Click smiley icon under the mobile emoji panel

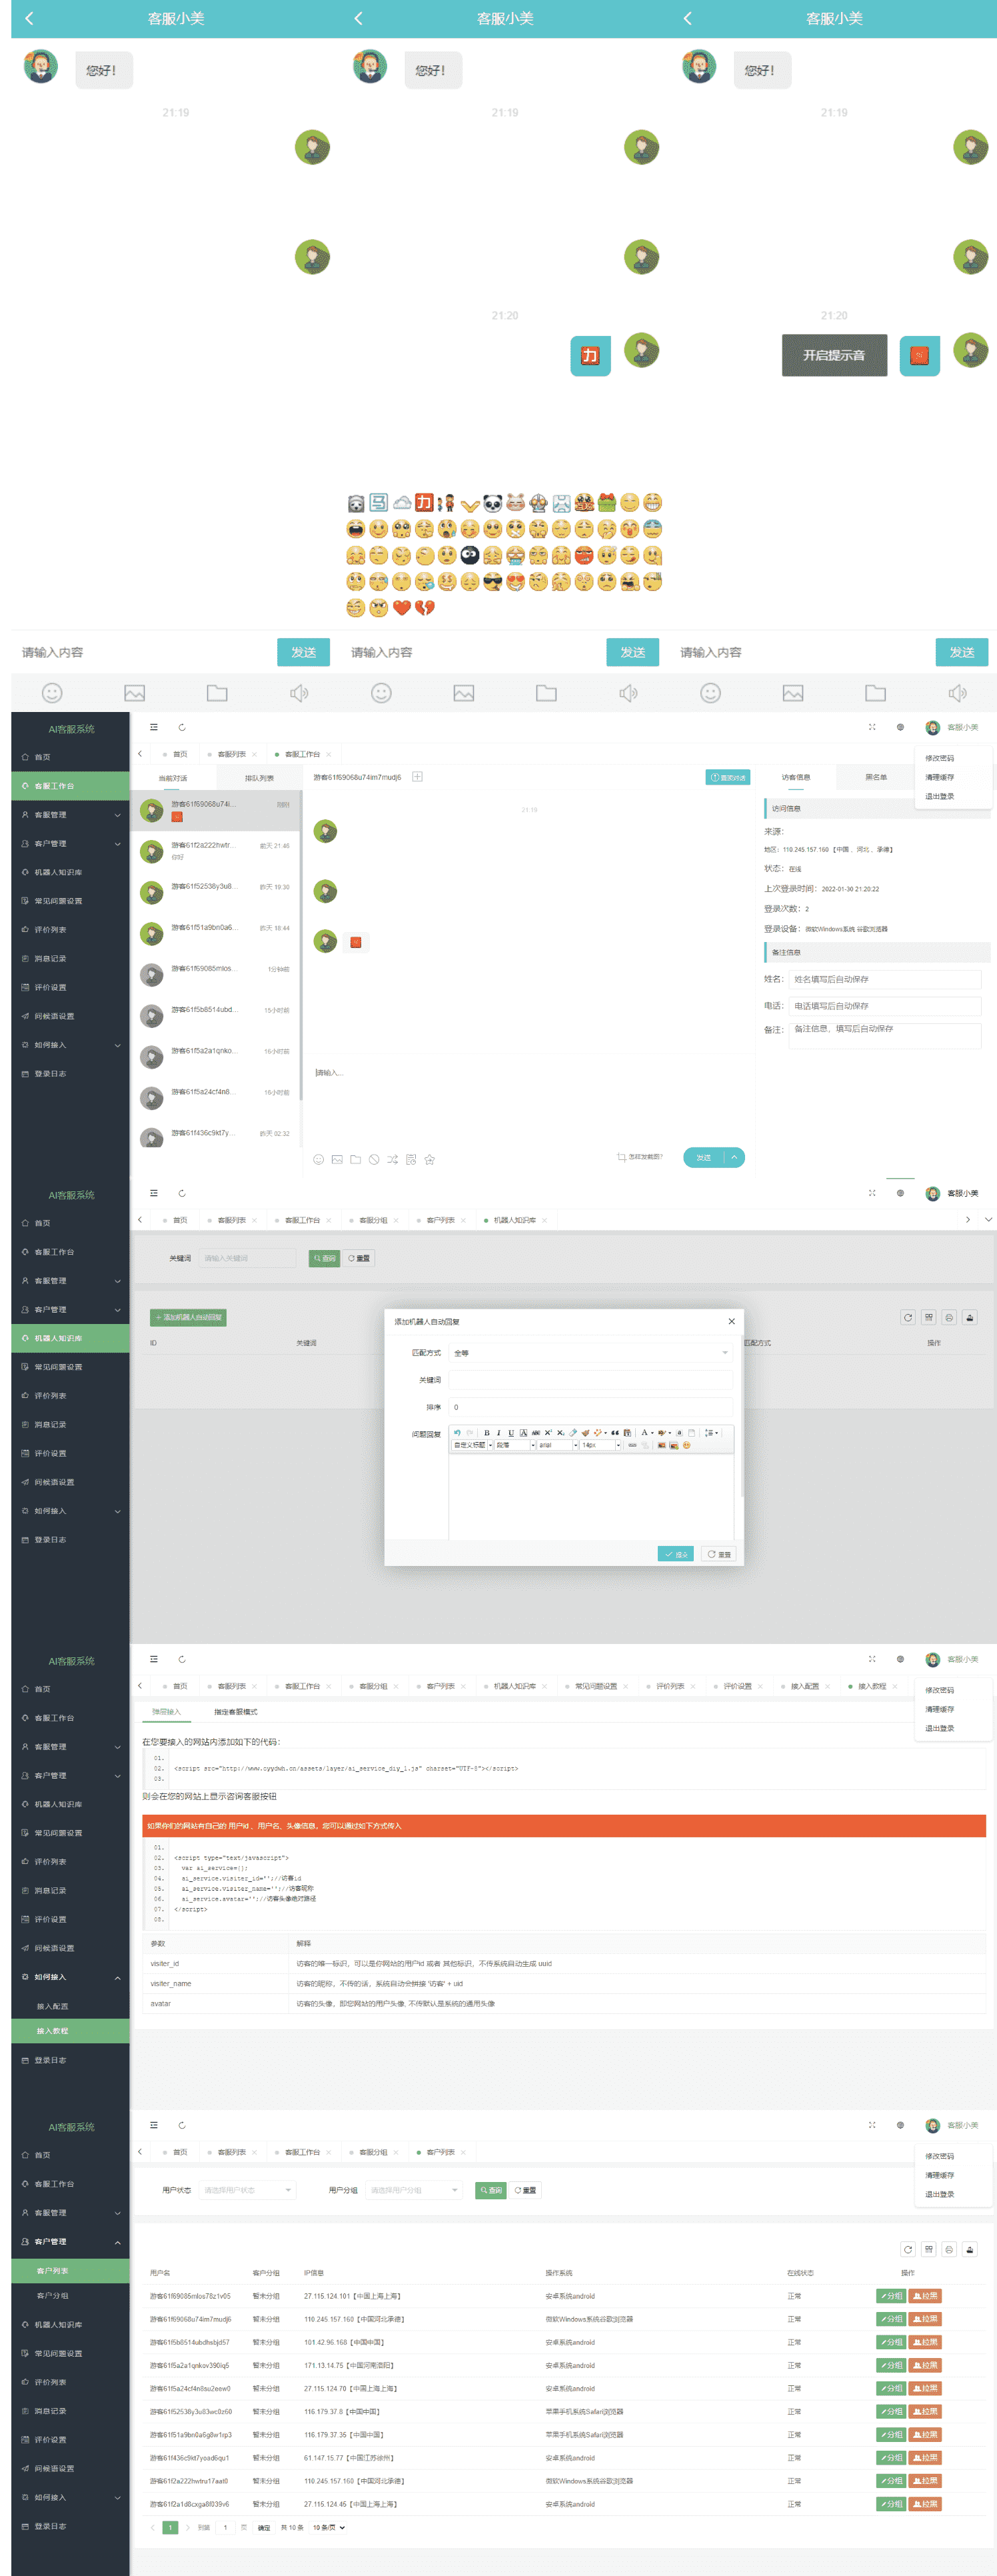tap(381, 693)
